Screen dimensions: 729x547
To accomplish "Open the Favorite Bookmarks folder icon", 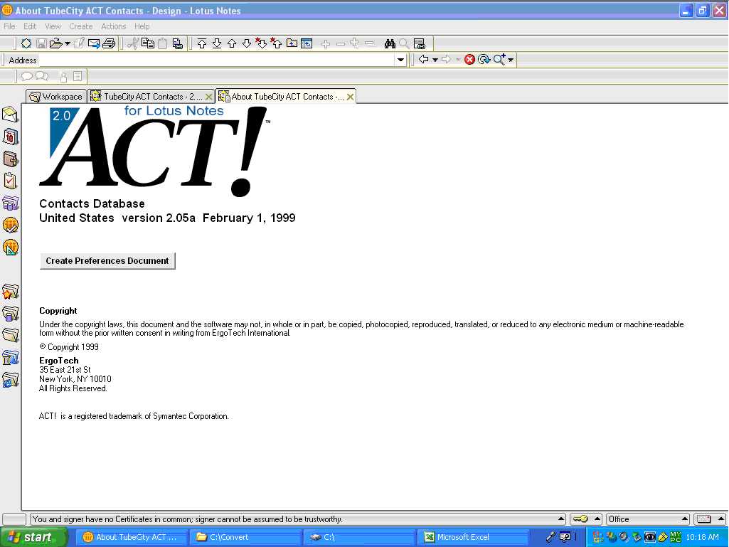I will pyautogui.click(x=10, y=292).
